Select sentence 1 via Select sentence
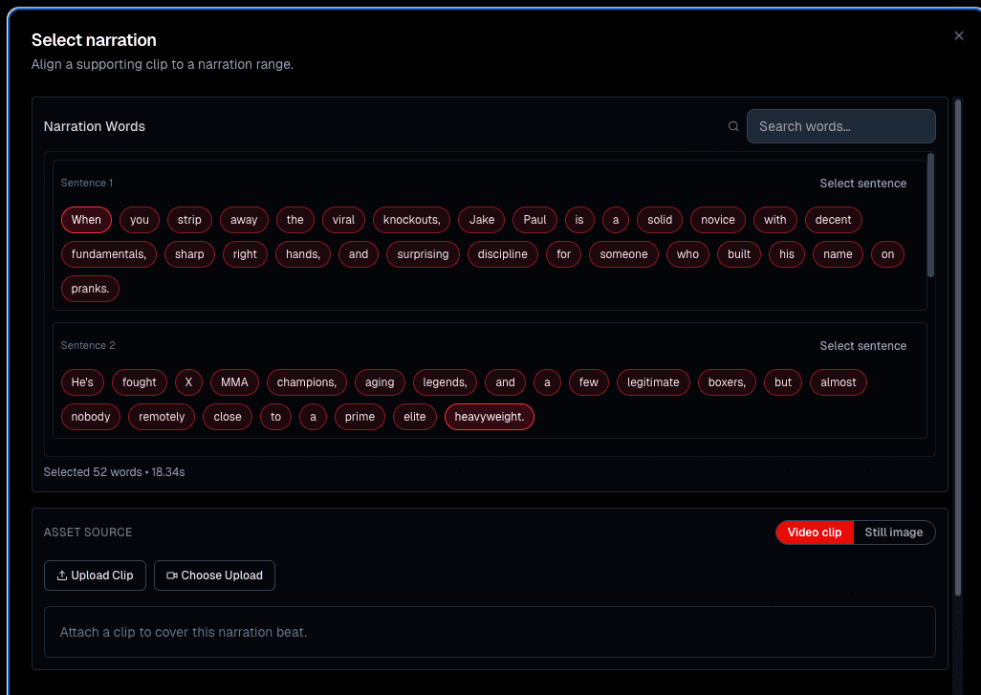The width and height of the screenshot is (981, 695). [862, 184]
